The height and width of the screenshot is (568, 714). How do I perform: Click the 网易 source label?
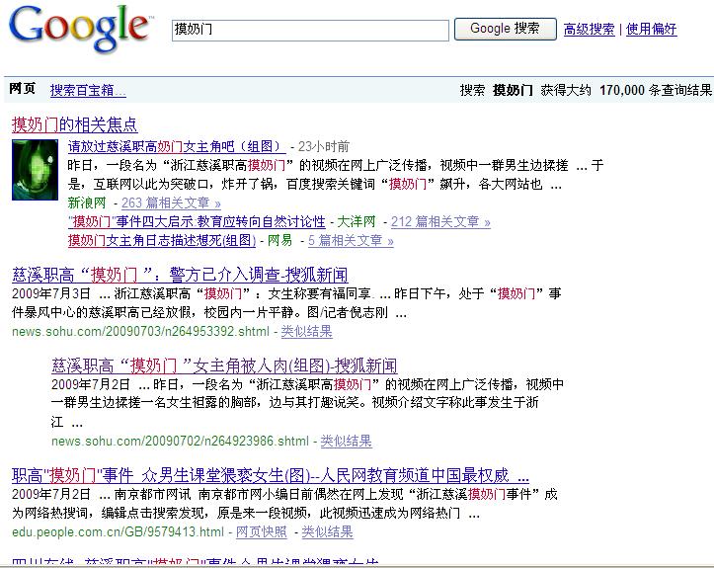pos(279,240)
